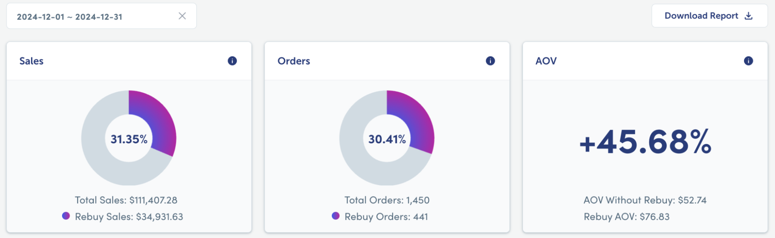
Task: Select the Total Sales: $111,407.28 text
Action: pos(126,200)
